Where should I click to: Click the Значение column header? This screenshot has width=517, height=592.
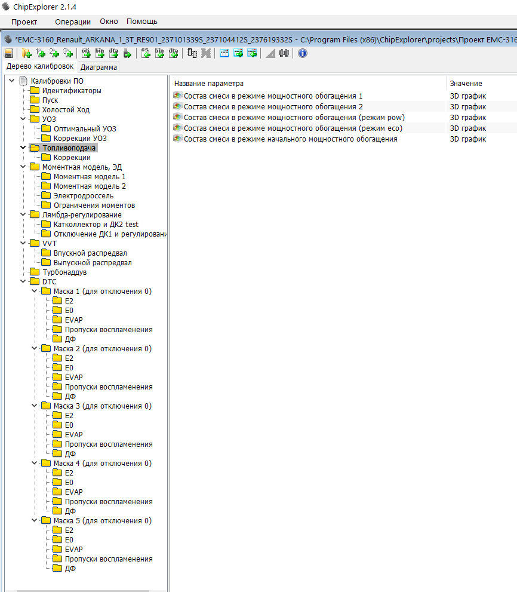[466, 84]
